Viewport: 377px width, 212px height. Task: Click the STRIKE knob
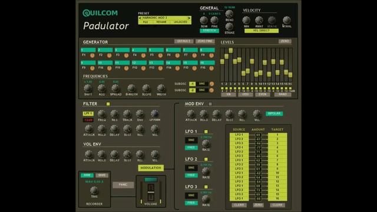[x=229, y=26]
